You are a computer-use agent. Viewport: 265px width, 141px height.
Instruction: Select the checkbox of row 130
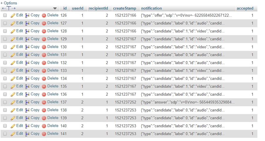click(5, 47)
